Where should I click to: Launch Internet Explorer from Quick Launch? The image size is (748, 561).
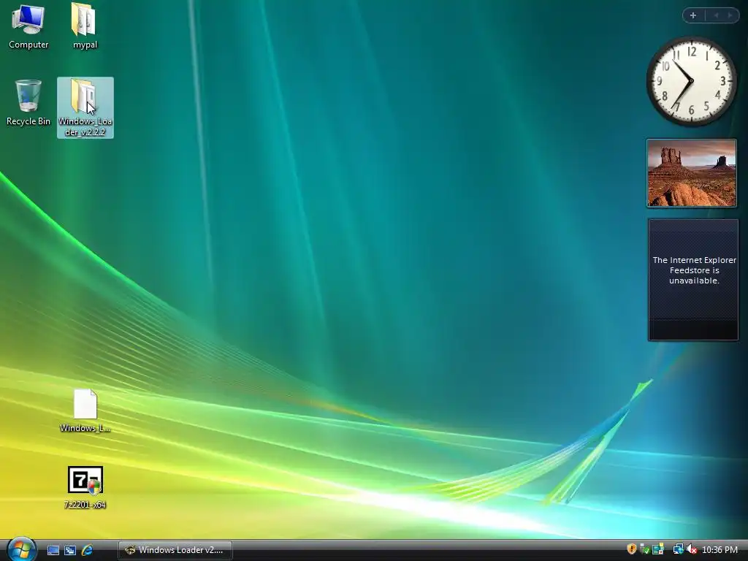[87, 550]
